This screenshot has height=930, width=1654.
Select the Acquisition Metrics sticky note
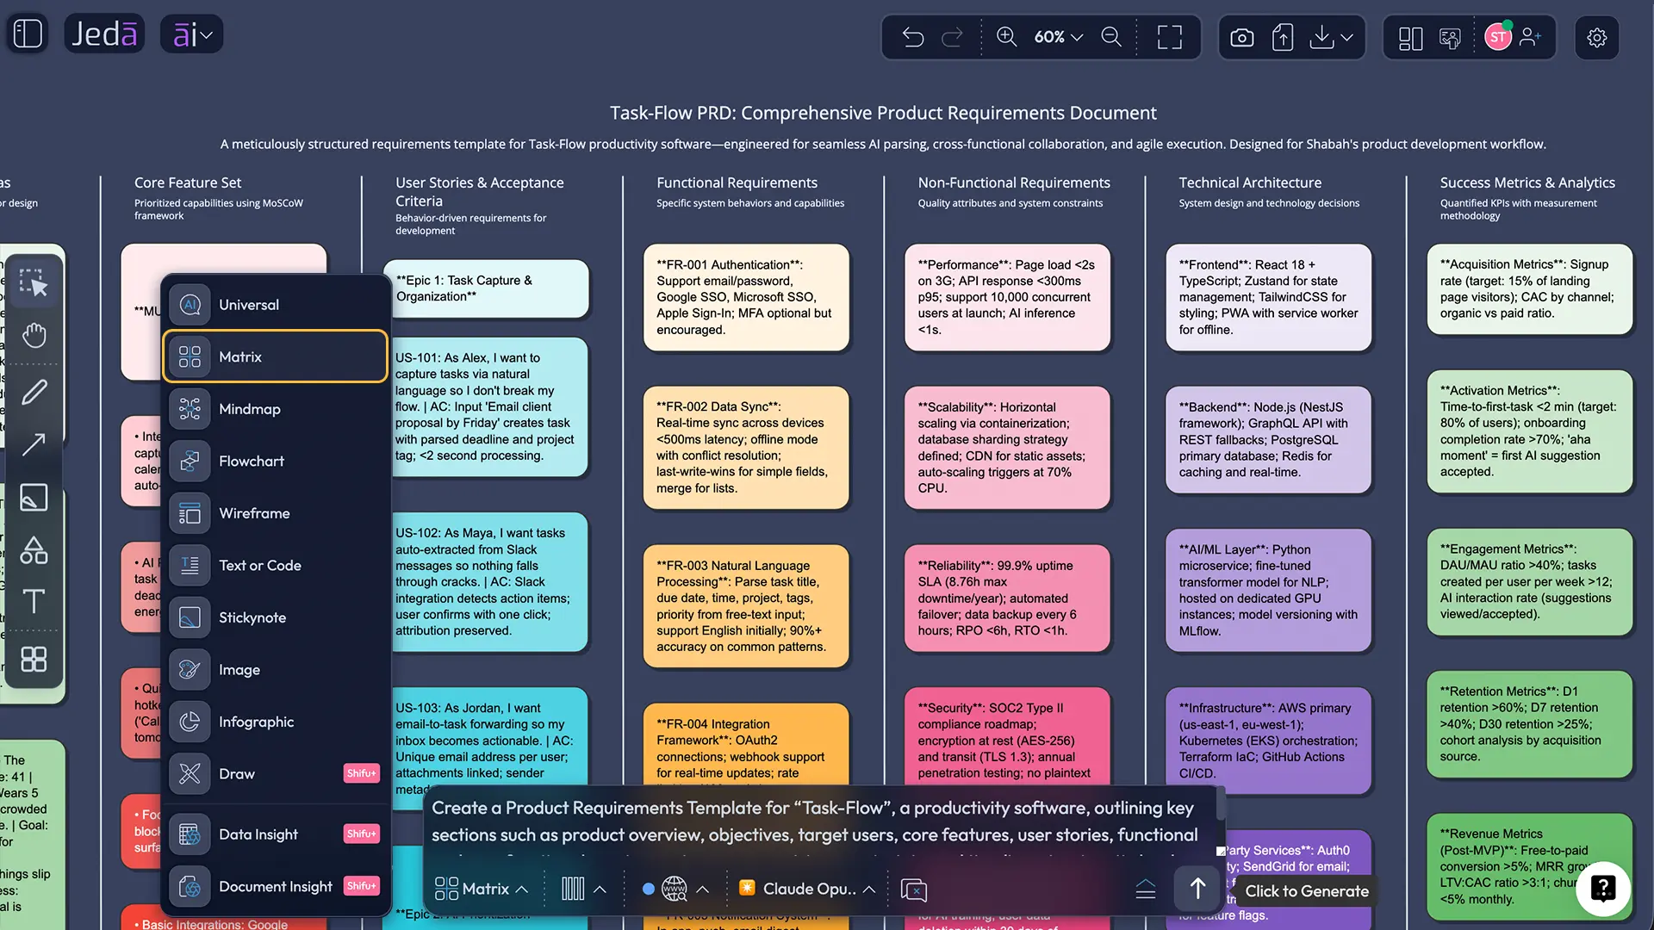(1529, 289)
